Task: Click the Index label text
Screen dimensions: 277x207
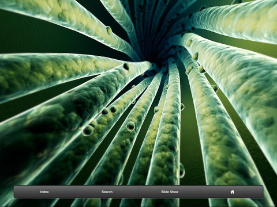Action: [44, 192]
